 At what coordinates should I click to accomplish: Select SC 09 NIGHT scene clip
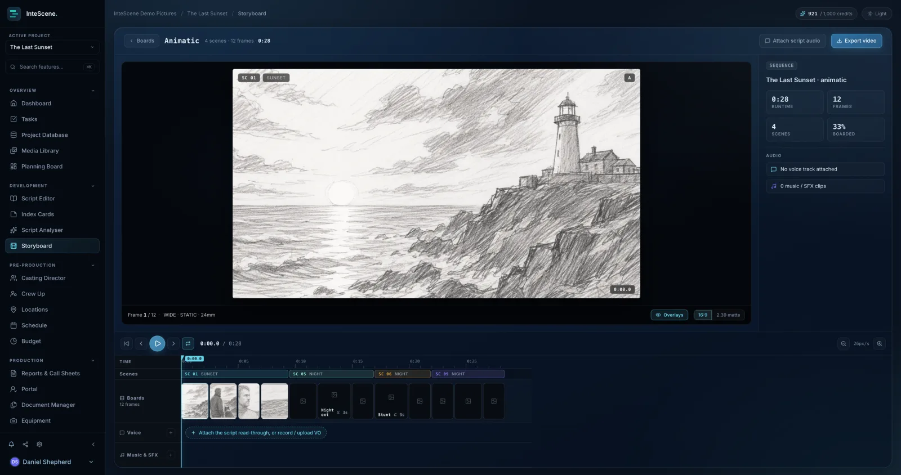[468, 374]
